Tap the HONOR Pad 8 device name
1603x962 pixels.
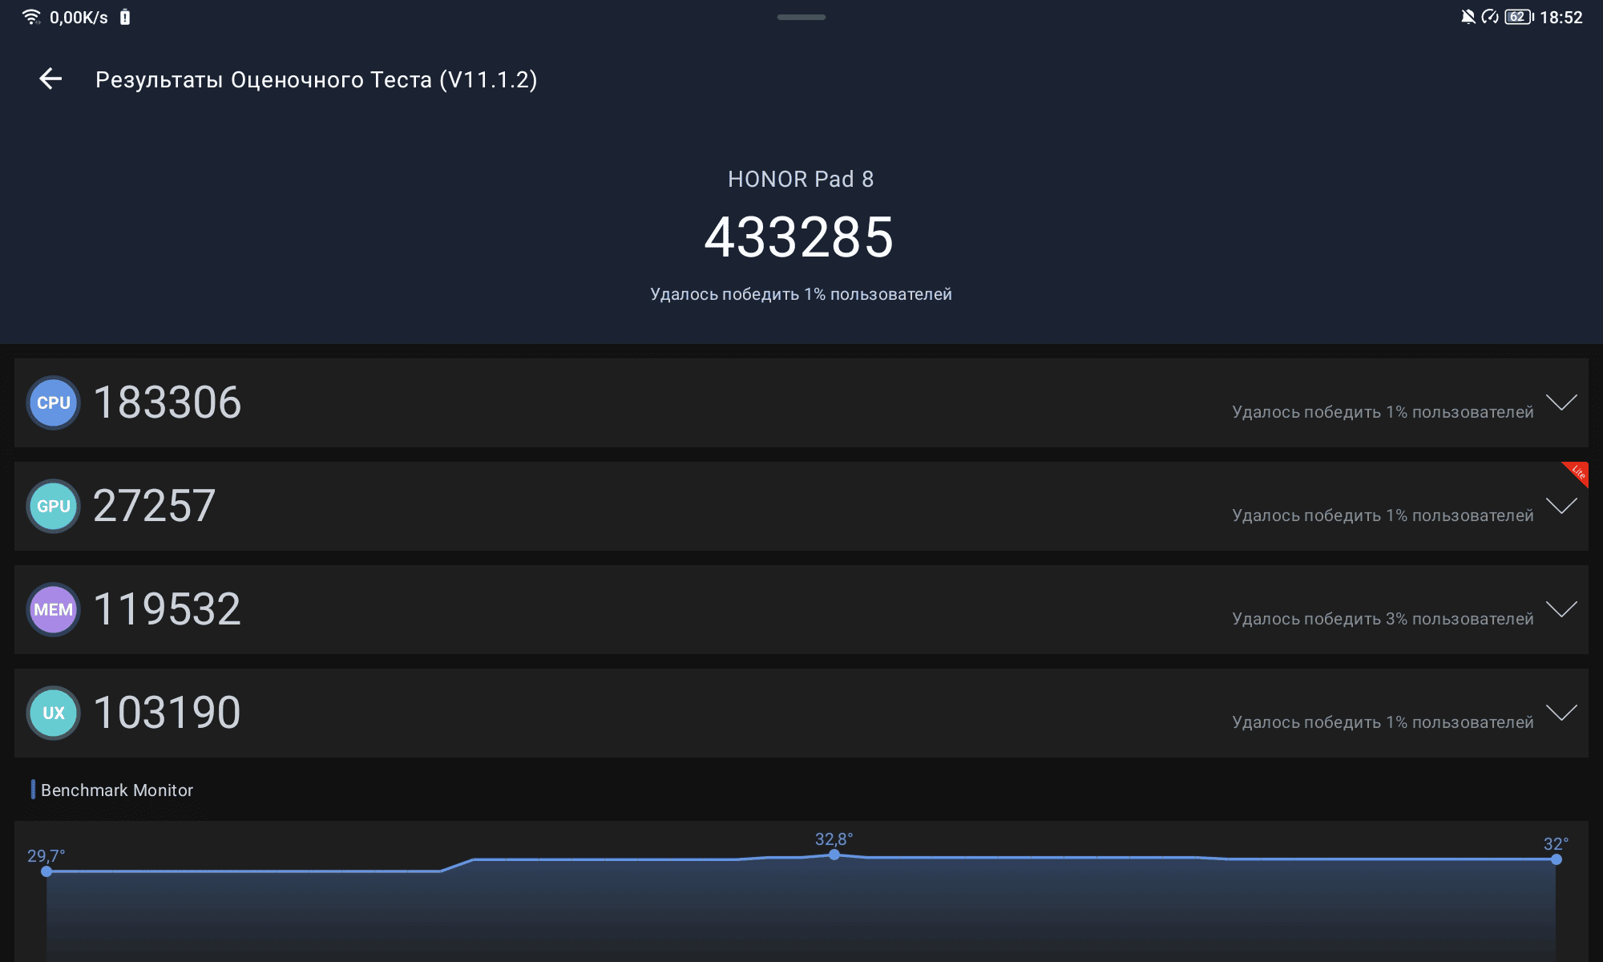(801, 179)
